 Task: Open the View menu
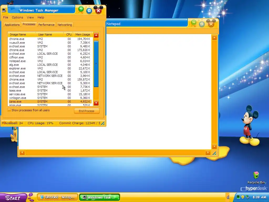30,17
